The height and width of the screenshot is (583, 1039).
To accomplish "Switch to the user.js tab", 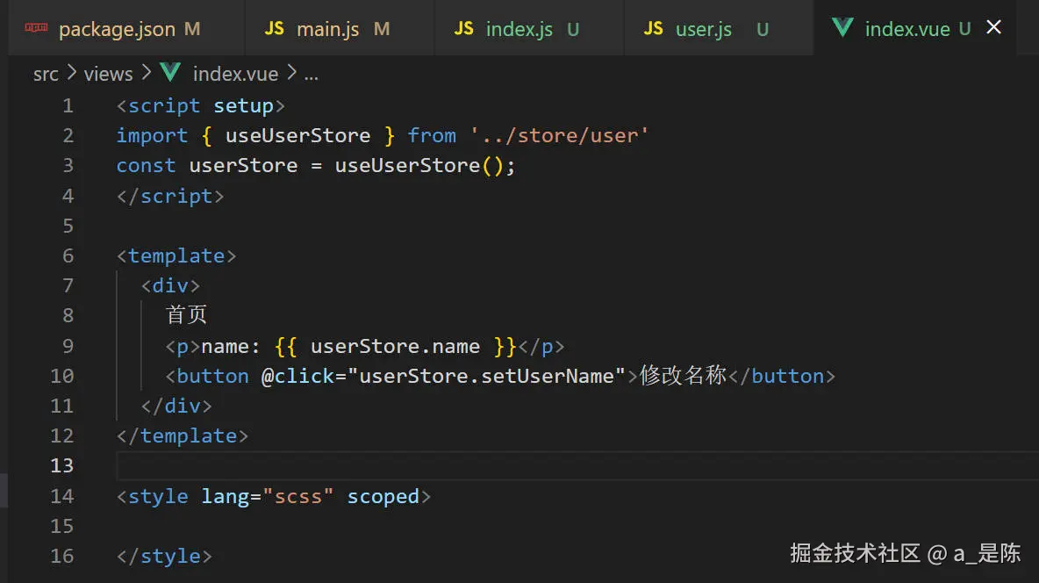I will [x=703, y=29].
